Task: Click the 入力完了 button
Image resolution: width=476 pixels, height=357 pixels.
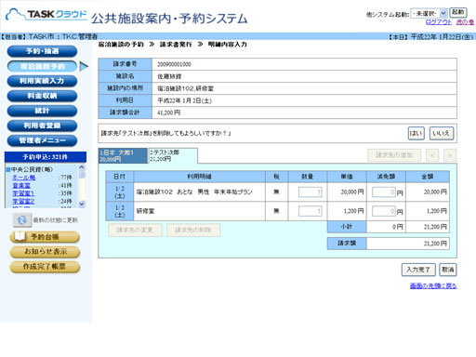Action: click(418, 270)
